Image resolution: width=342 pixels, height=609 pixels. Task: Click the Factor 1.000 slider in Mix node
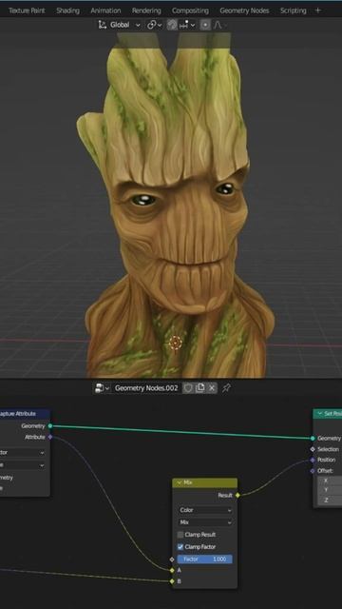205,560
